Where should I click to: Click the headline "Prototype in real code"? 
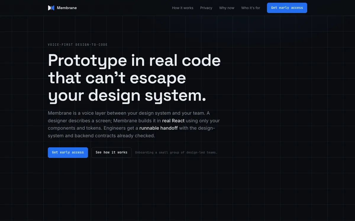134,60
